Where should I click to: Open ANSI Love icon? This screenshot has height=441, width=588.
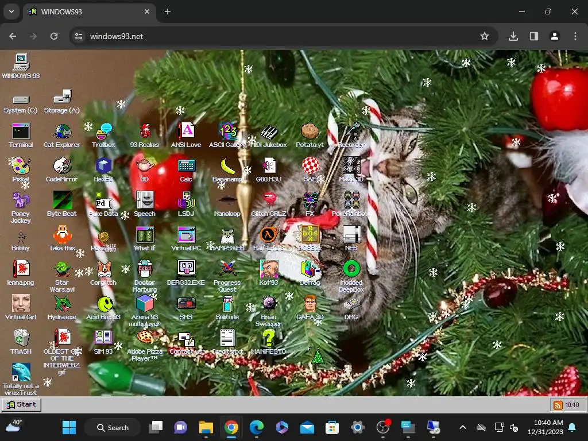coord(186,131)
